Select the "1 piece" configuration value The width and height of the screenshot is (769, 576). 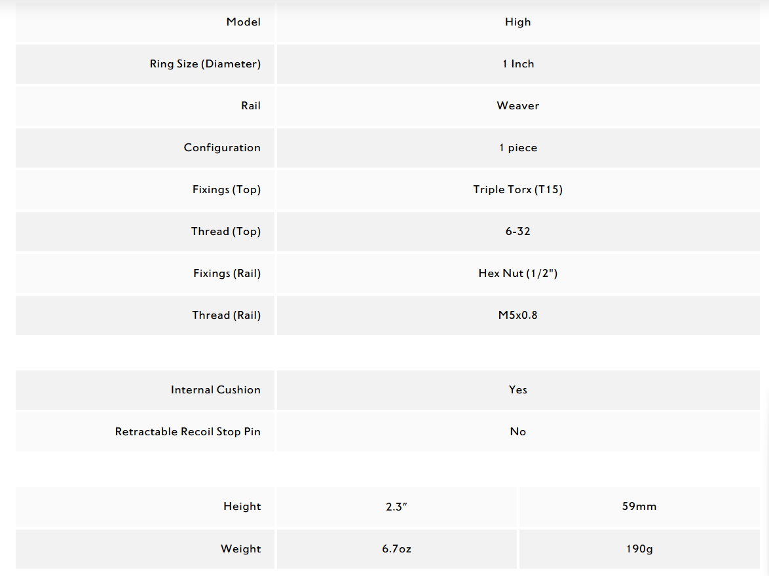pyautogui.click(x=517, y=148)
